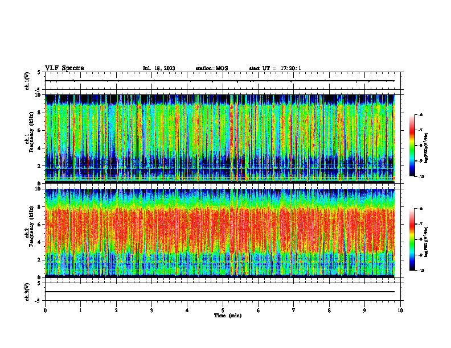Click the "ch.3(V)" voltage axis label

click(x=27, y=292)
